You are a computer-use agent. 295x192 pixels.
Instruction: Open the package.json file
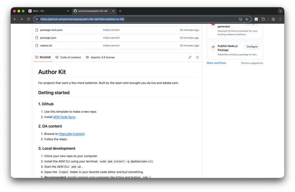click(48, 38)
